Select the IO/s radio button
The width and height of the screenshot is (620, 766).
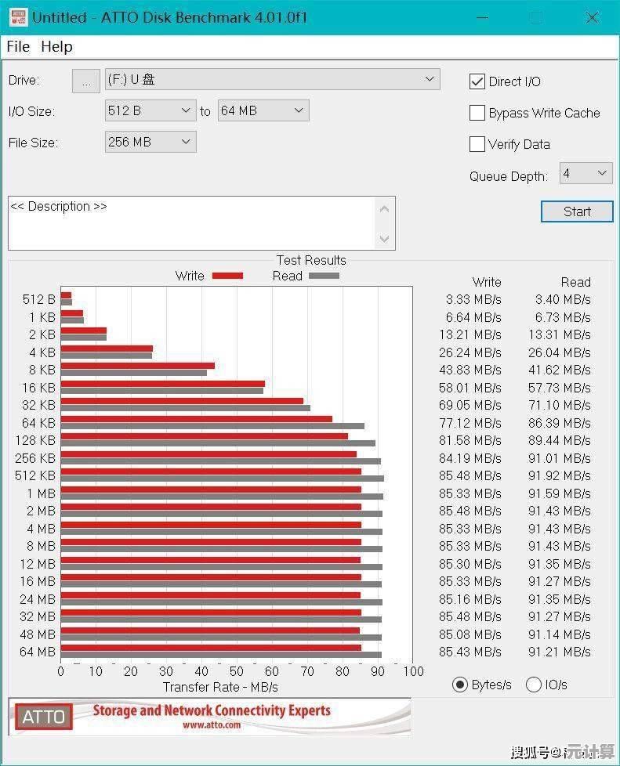(534, 685)
